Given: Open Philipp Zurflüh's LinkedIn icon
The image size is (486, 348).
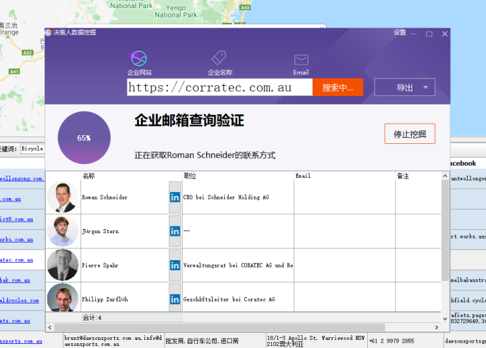Looking at the screenshot, I should click(x=175, y=299).
